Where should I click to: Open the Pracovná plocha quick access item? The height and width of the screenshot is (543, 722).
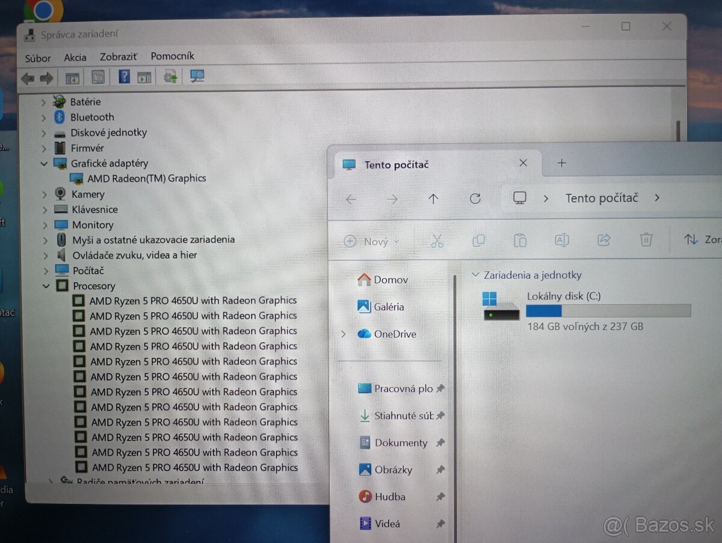coord(396,388)
